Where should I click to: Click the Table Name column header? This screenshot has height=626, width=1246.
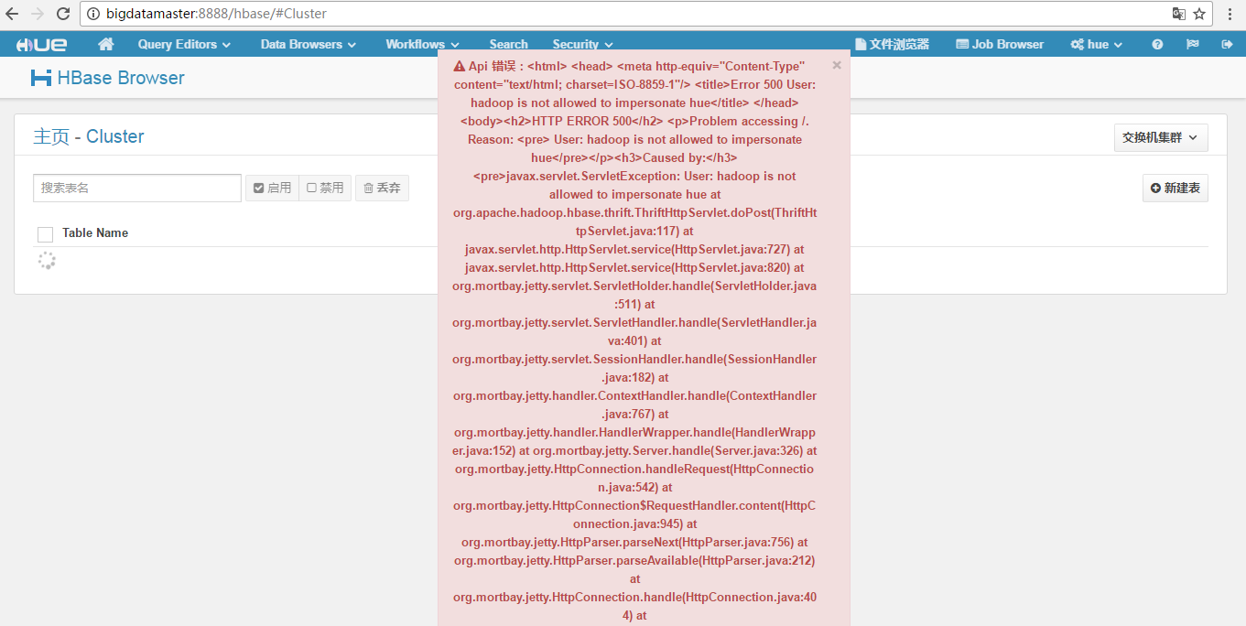coord(95,232)
